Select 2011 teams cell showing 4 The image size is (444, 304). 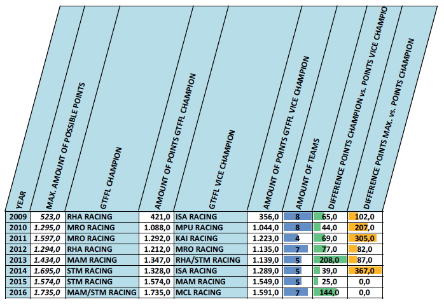[x=298, y=238]
